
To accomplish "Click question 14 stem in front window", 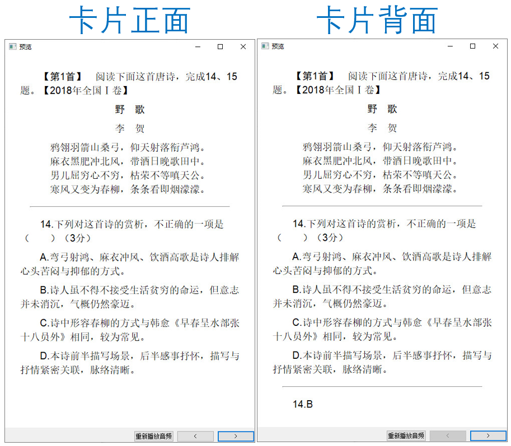I will click(124, 231).
